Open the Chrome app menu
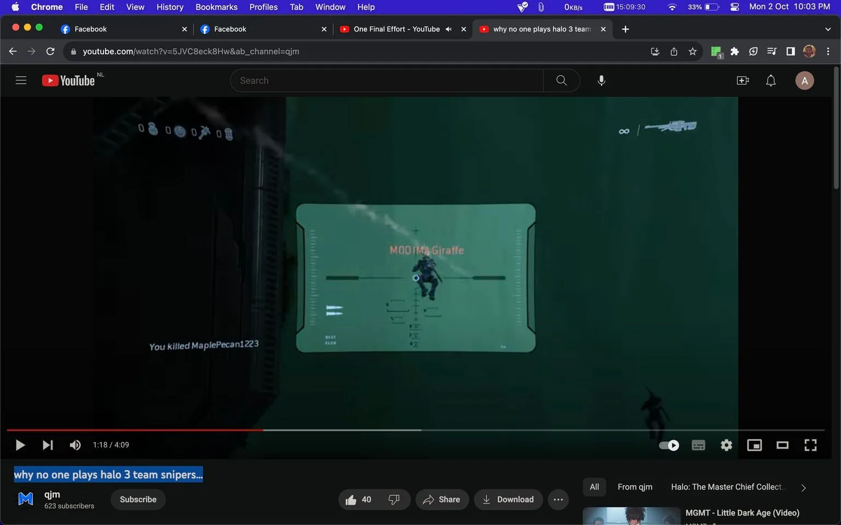841x525 pixels. (47, 7)
